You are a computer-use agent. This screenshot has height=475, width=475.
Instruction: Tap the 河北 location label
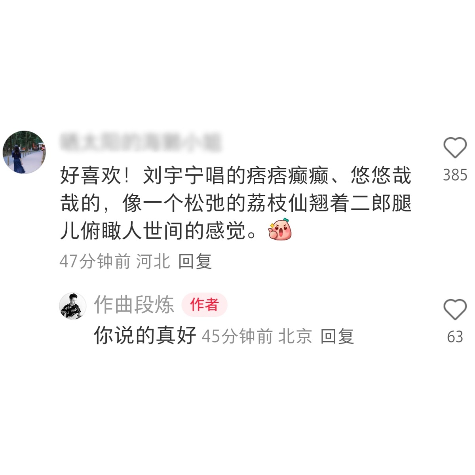pos(153,261)
